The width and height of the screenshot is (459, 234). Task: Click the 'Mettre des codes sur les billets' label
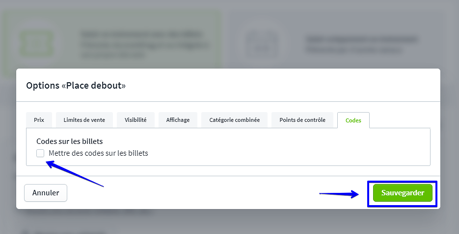(98, 153)
